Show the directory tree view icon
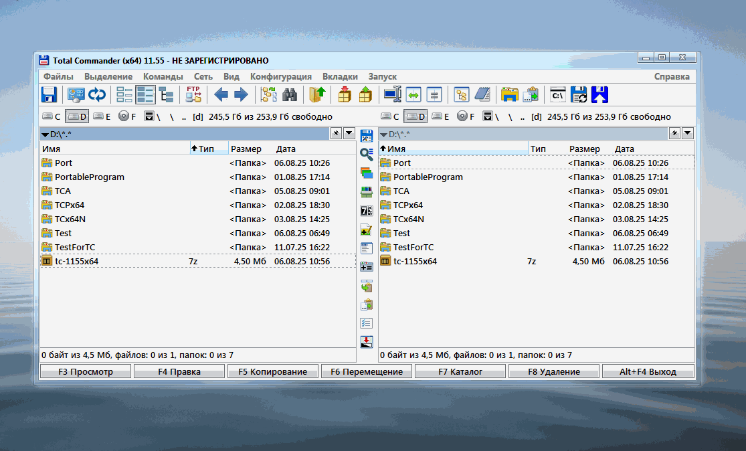 tap(166, 94)
